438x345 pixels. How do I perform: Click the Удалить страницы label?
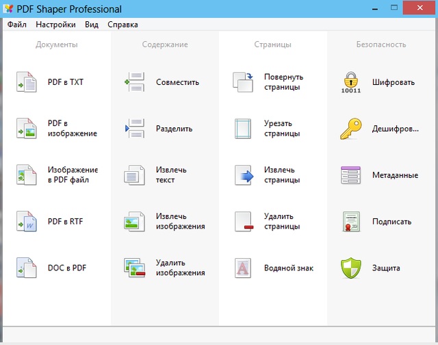coord(282,221)
